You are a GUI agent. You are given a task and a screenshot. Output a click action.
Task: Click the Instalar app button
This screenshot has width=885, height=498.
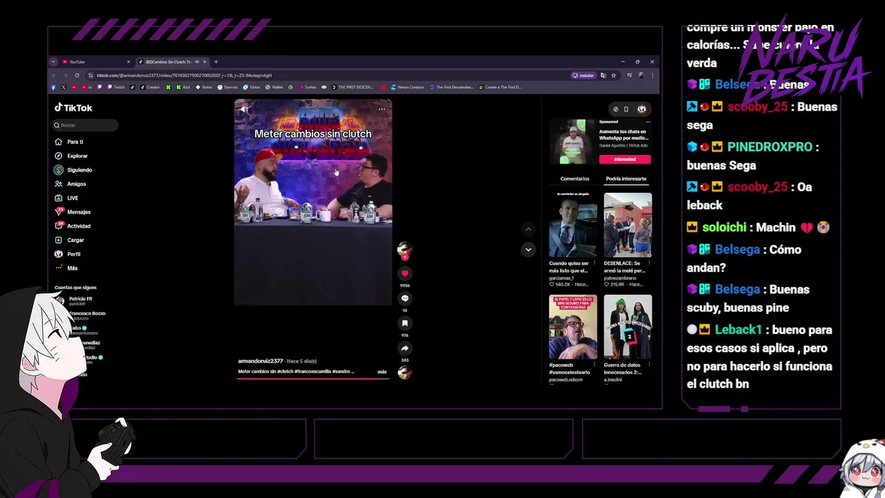583,75
